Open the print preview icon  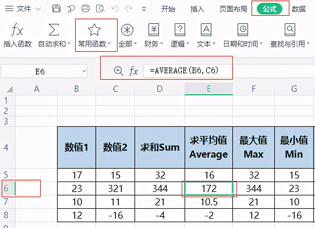[x=100, y=9]
